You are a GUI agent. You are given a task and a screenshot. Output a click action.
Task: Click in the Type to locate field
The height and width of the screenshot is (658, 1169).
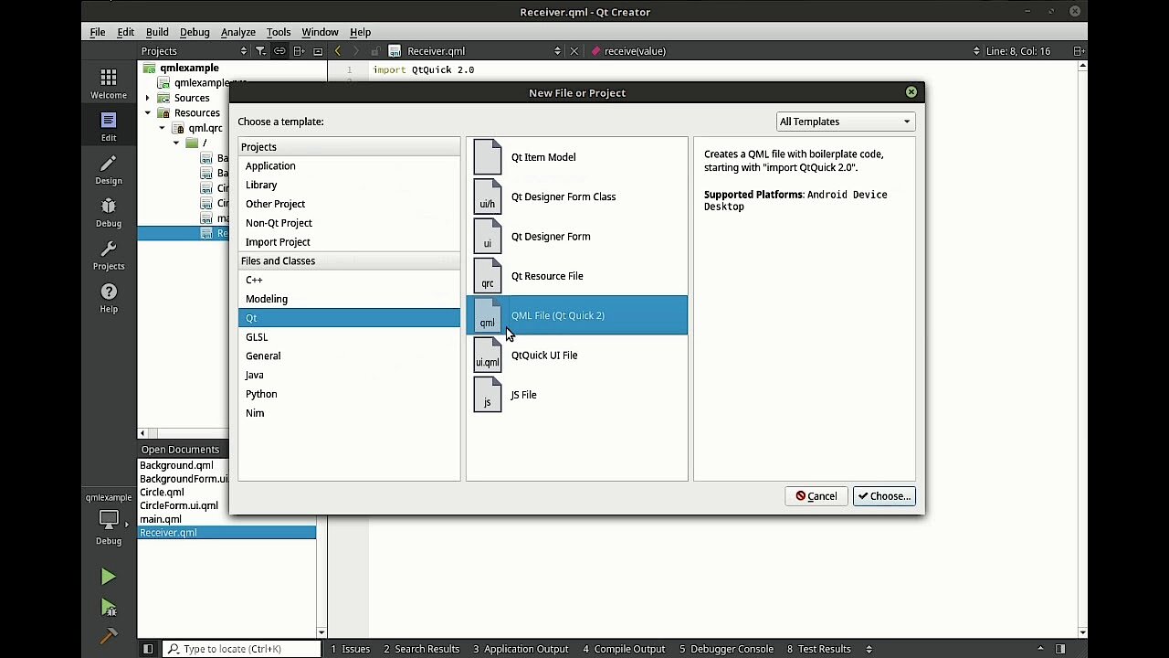[x=247, y=649]
